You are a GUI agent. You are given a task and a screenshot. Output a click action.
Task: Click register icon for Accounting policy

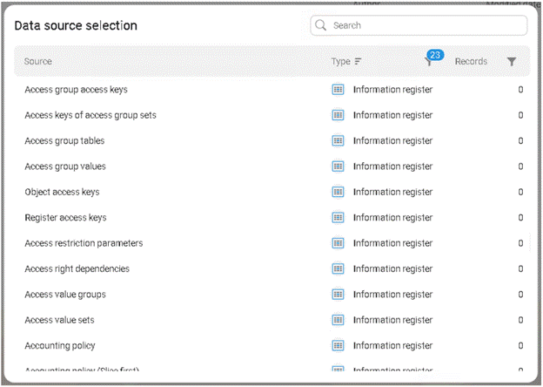tap(339, 346)
